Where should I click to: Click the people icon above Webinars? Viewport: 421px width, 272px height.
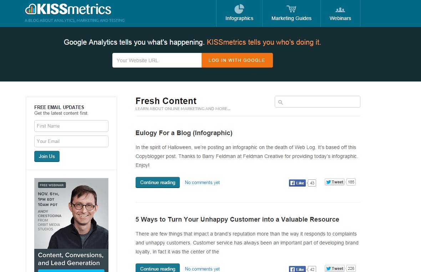pos(340,10)
